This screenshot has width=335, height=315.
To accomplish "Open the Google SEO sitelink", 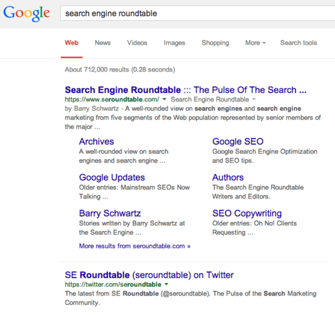I will coord(238,142).
